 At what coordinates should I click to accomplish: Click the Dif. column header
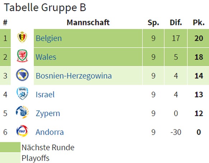(x=176, y=23)
